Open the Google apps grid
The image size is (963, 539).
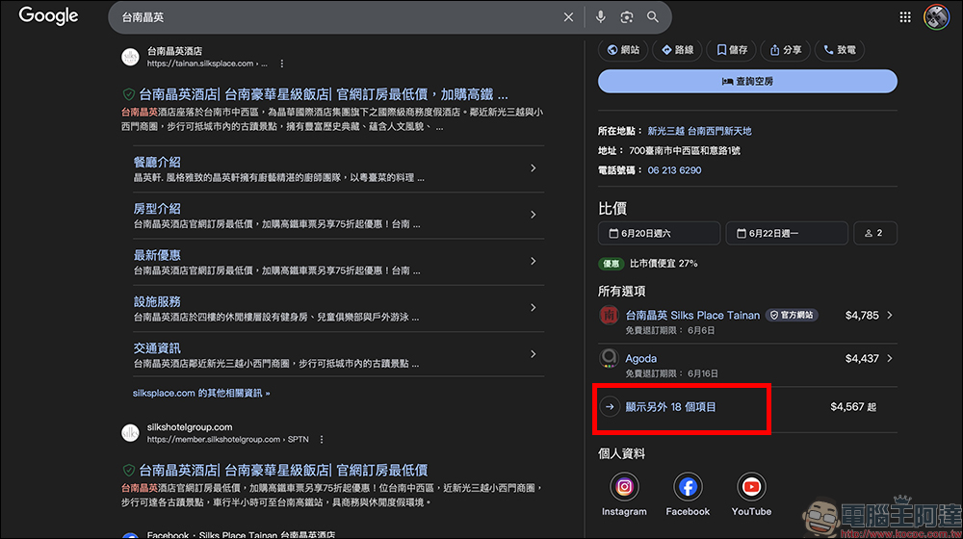(905, 17)
